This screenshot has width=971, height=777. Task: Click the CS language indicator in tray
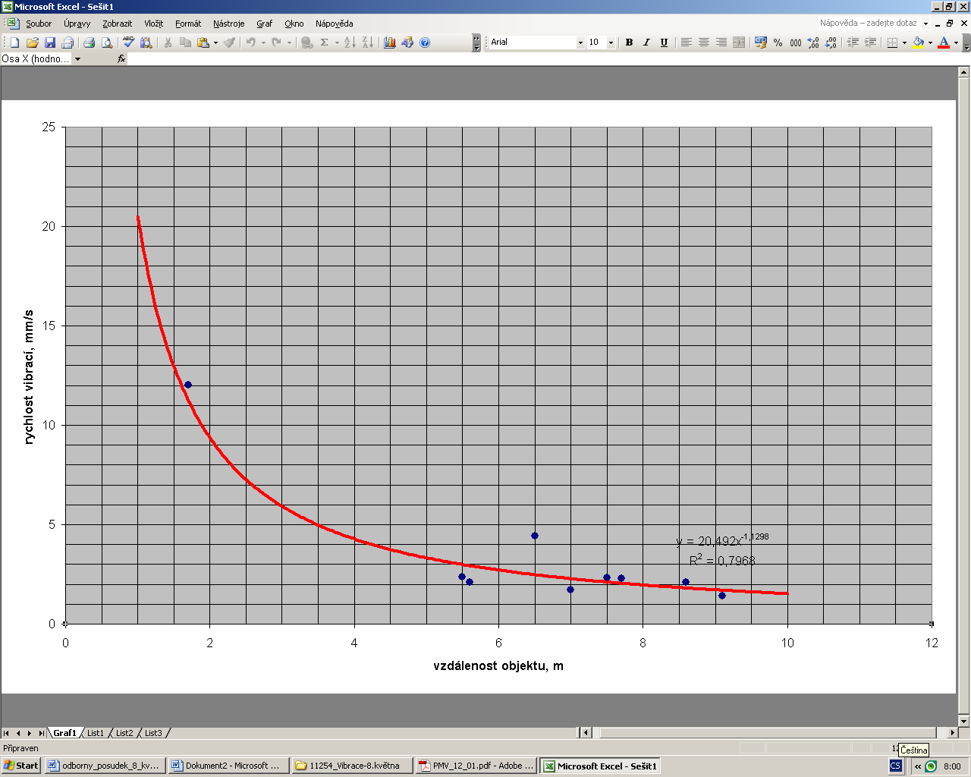895,766
